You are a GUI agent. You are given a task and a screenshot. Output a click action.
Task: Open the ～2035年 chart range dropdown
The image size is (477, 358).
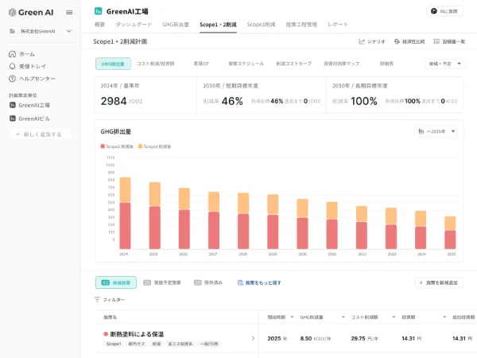(436, 131)
